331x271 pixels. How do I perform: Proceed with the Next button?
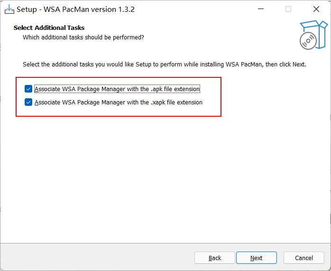coord(257,258)
